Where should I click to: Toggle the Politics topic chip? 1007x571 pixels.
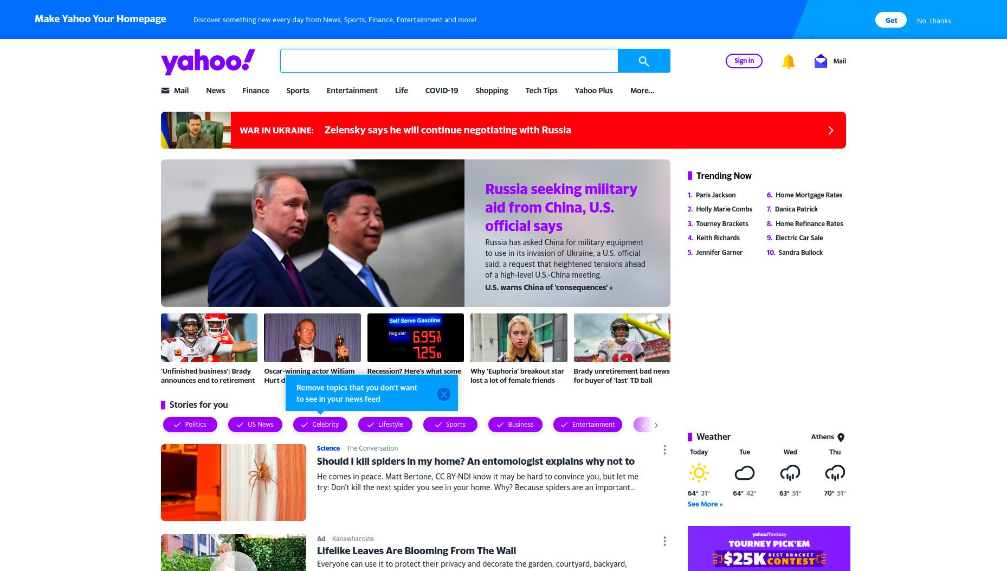click(190, 425)
